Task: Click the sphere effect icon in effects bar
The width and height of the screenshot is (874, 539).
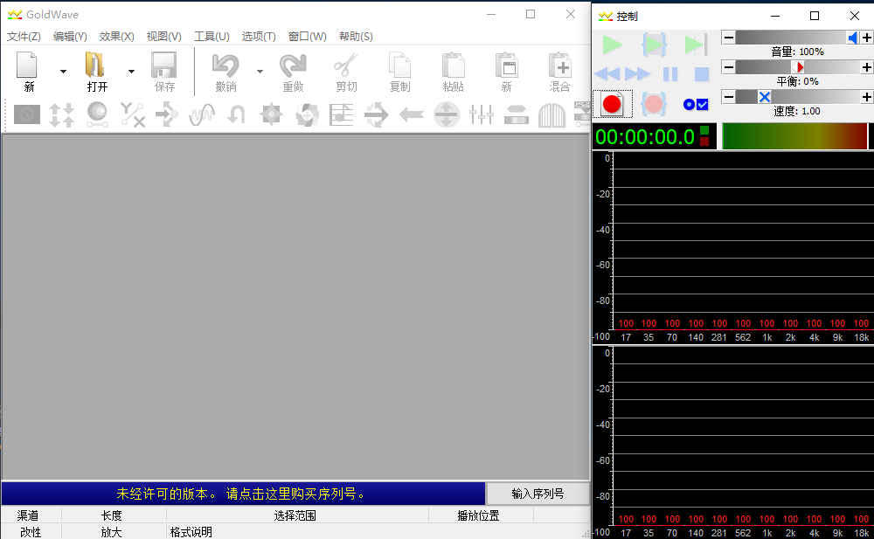Action: [97, 114]
